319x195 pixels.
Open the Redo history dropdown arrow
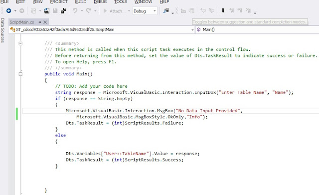tap(95, 11)
